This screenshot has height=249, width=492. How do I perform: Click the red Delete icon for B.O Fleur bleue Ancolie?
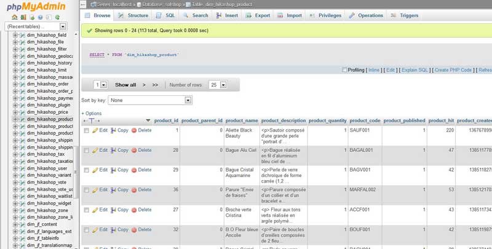point(134,229)
